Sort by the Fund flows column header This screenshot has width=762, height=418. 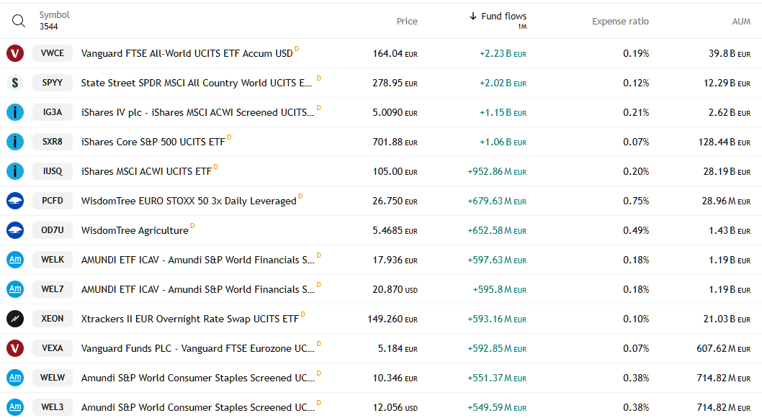(498, 20)
